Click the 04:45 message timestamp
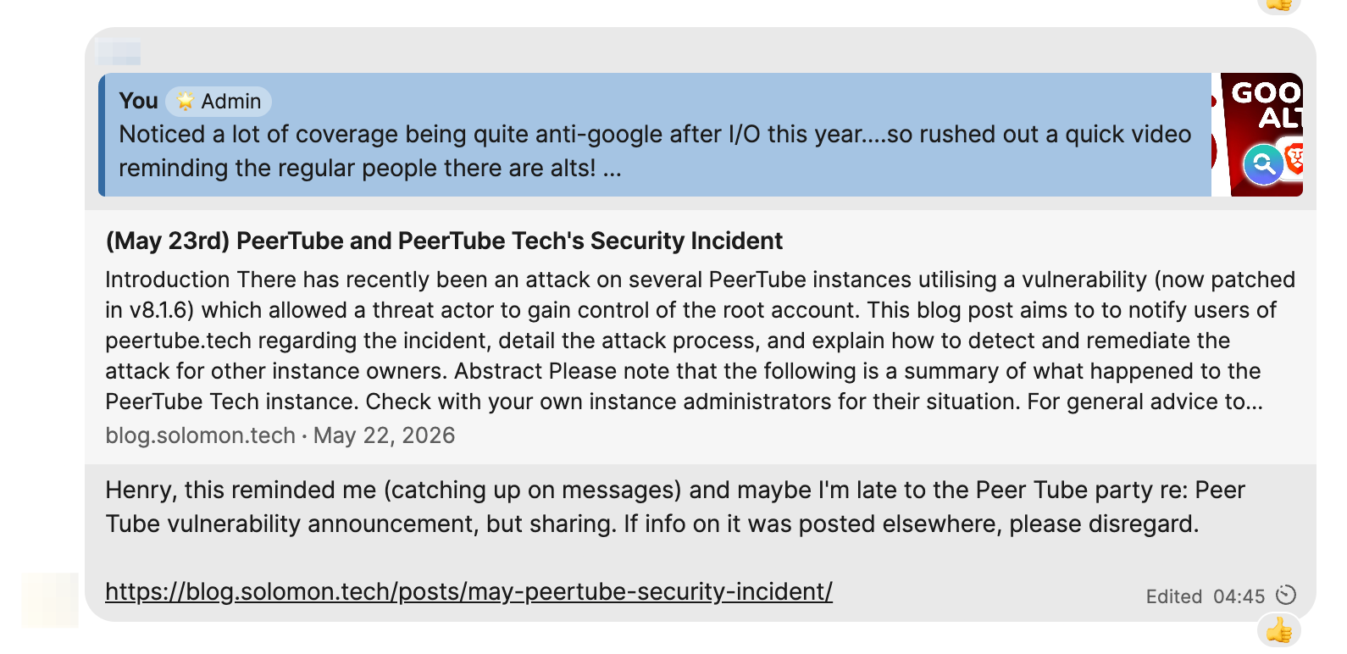 pos(1239,596)
